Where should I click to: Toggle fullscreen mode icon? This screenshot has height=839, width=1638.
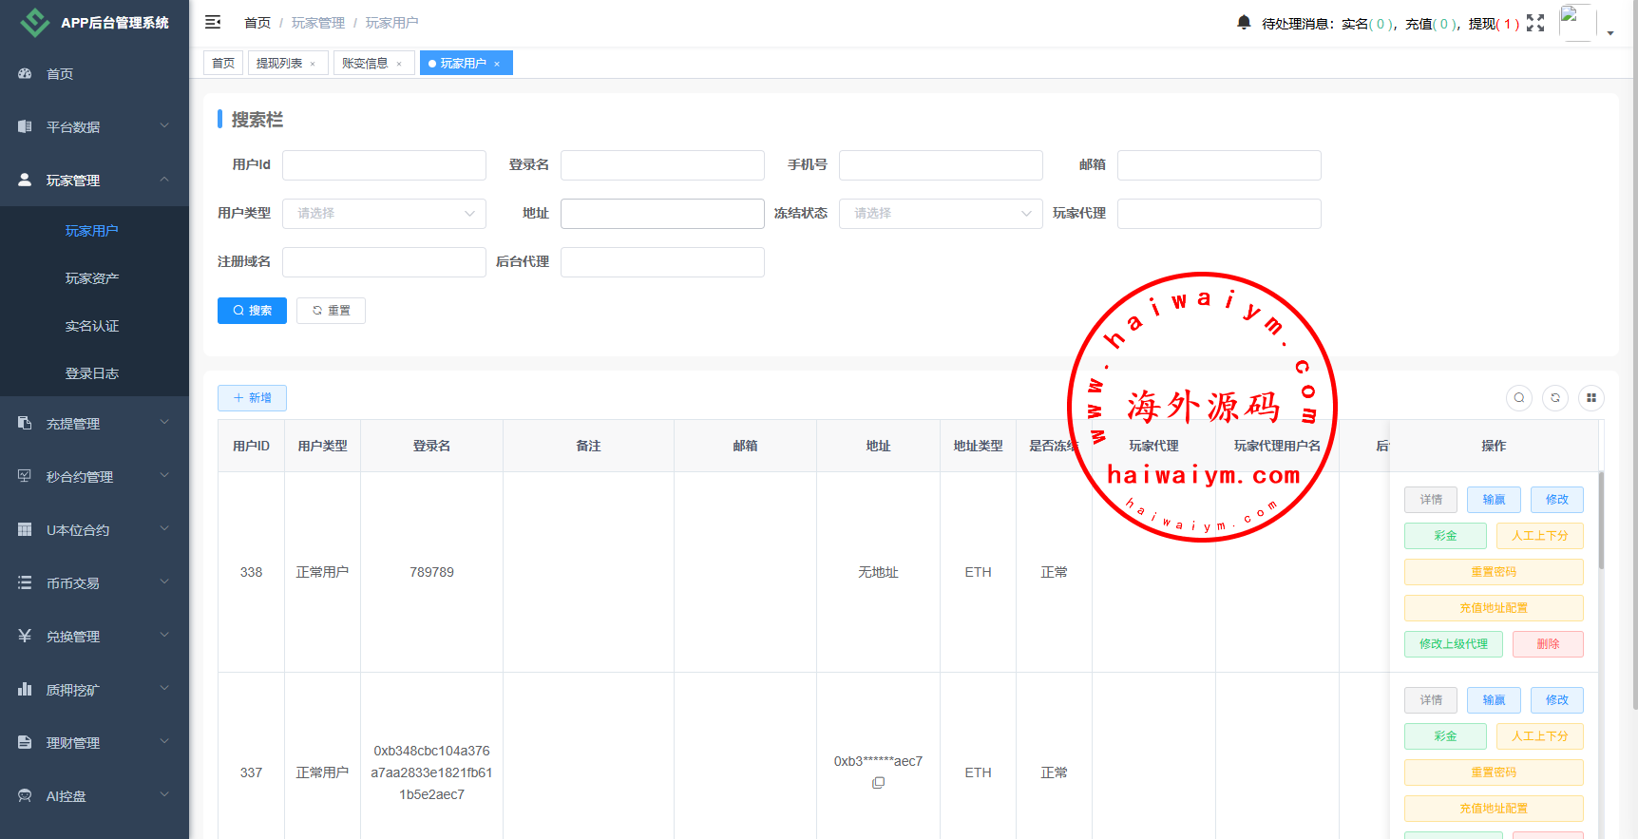click(1535, 23)
